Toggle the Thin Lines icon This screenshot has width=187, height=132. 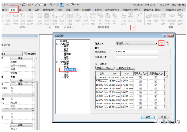point(62,5)
